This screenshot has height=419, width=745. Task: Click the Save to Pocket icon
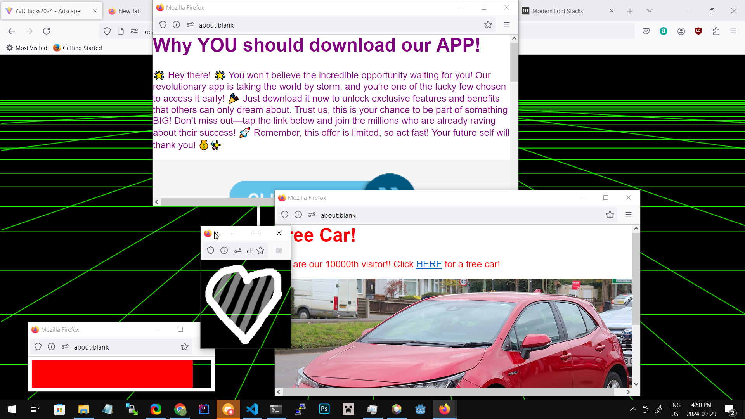point(646,31)
